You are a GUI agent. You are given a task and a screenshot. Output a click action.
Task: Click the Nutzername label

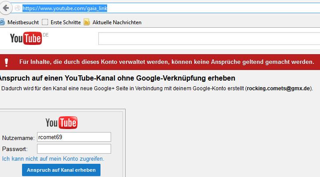click(19, 138)
